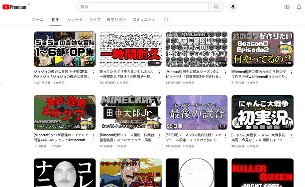Image resolution: width=305 pixels, height=187 pixels.
Task: Open options menu for クワが最強のアイテム video
Action: point(94,136)
